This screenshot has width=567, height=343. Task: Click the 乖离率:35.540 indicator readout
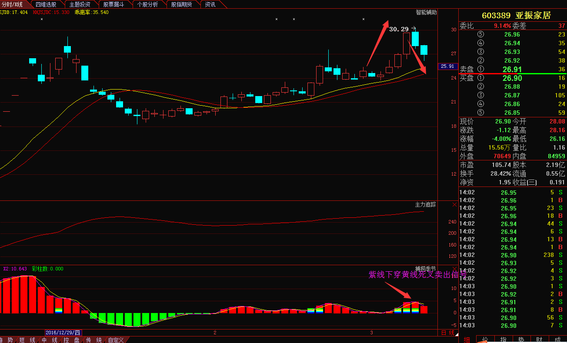point(92,12)
